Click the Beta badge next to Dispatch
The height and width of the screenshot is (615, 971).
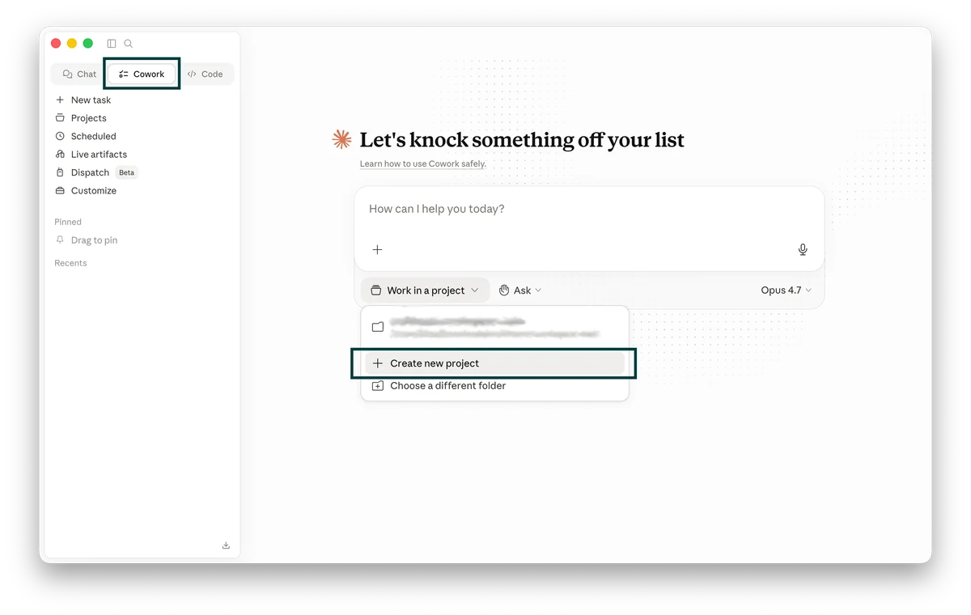click(127, 172)
